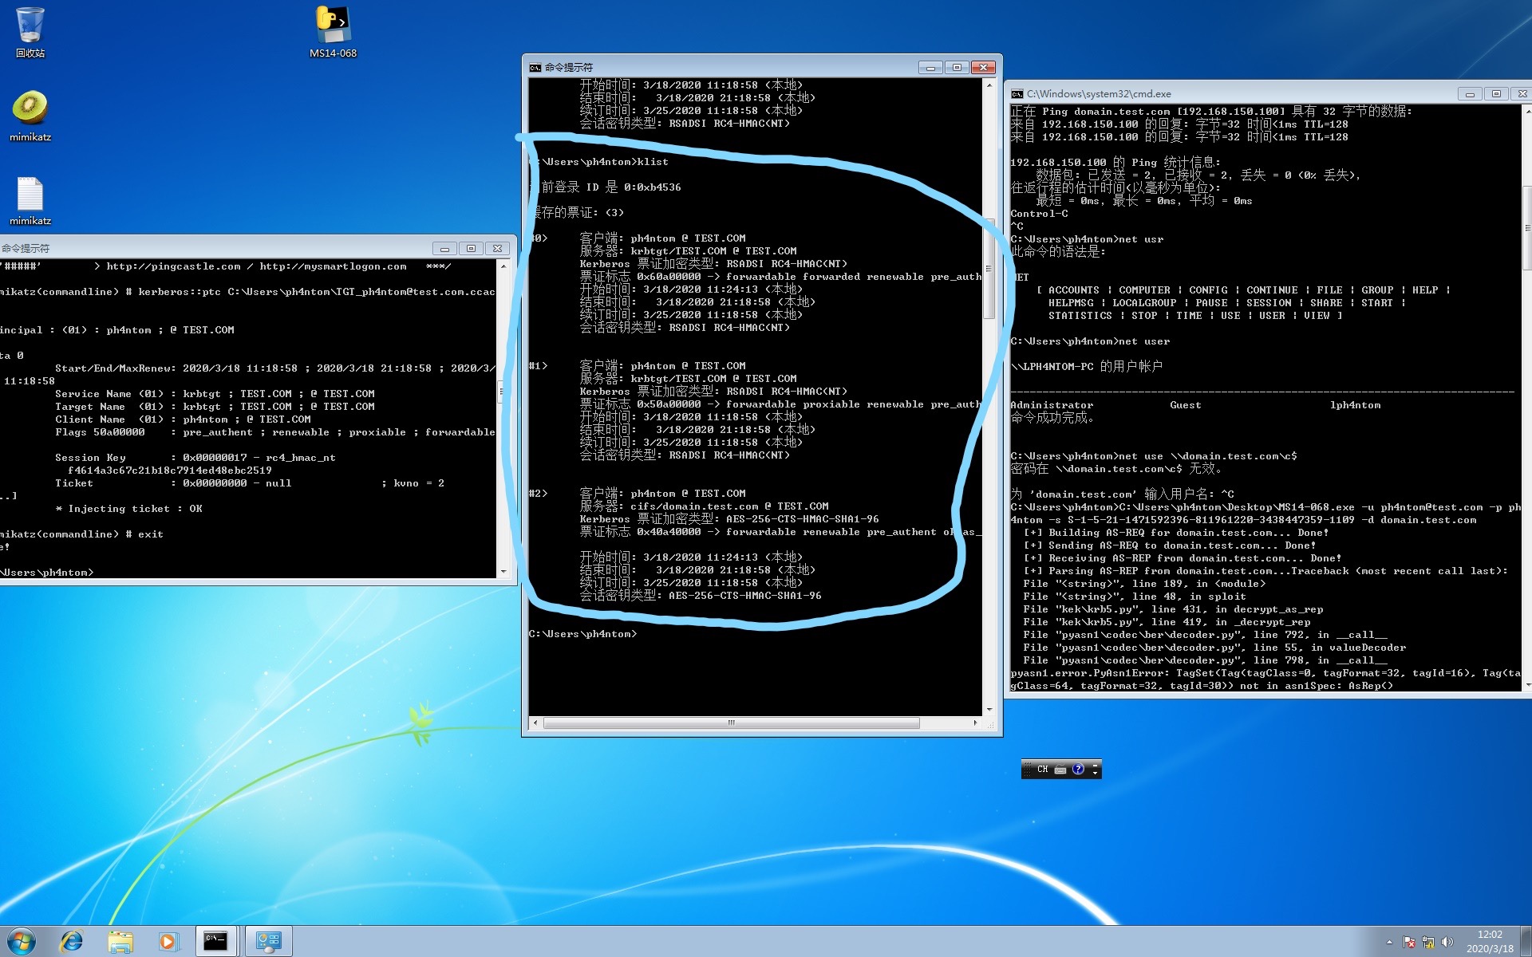The image size is (1532, 957).
Task: Click 'File "kek\krb5.py", line 431' traceback line
Action: click(1173, 609)
